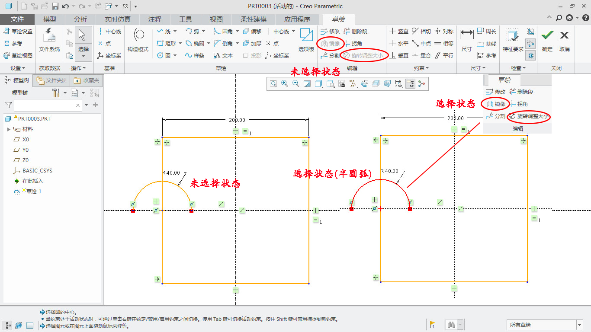Open the 收藏夹 favorites panel tab
591x332 pixels.
click(87, 80)
